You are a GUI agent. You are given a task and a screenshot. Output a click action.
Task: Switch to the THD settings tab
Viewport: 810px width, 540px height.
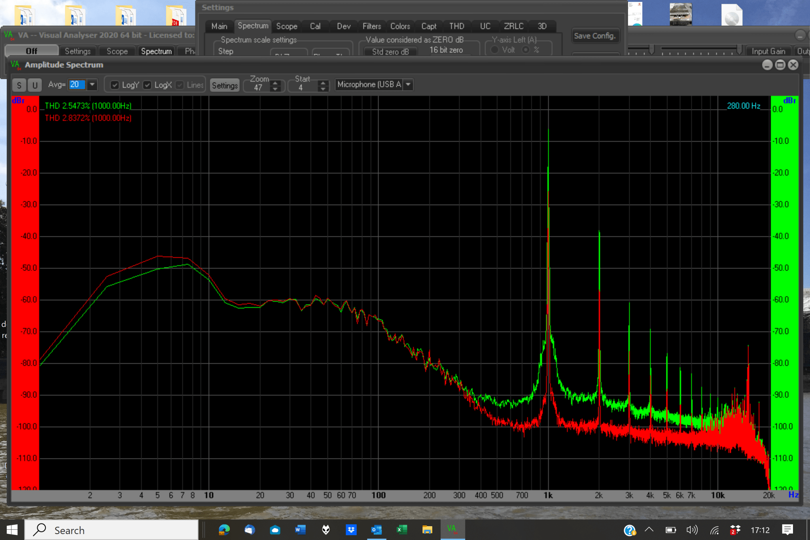tap(457, 26)
